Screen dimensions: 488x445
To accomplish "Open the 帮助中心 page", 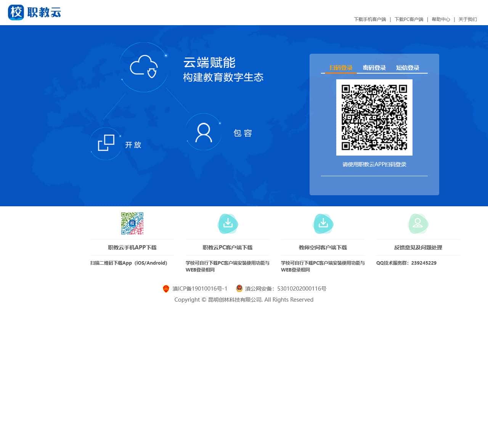I will pyautogui.click(x=441, y=19).
